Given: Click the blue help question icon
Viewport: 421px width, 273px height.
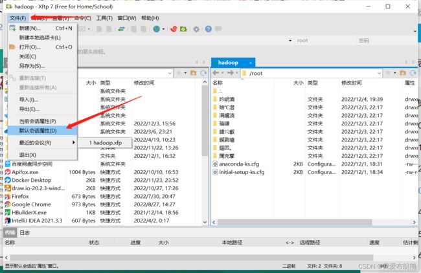Looking at the screenshot, I should click(x=209, y=28).
